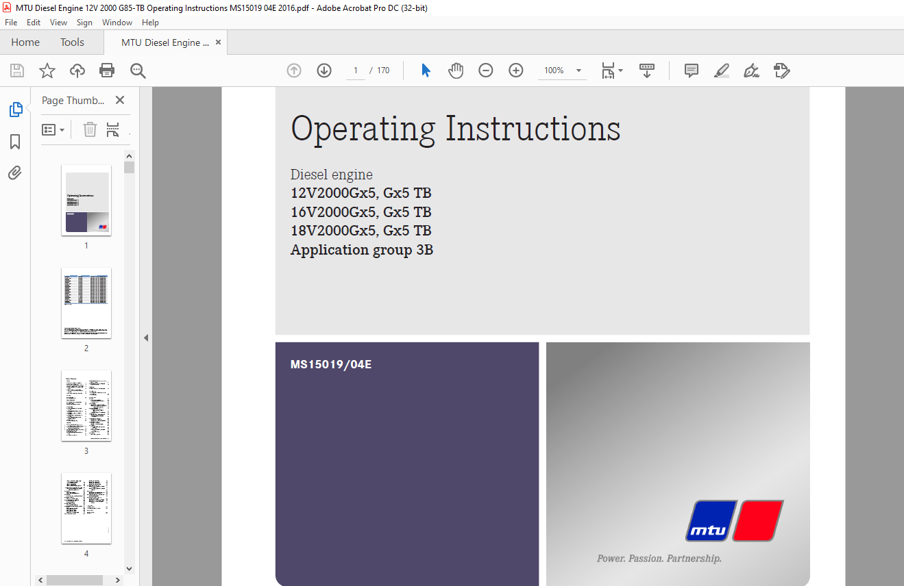Open the Window menu
904x586 pixels.
[117, 23]
